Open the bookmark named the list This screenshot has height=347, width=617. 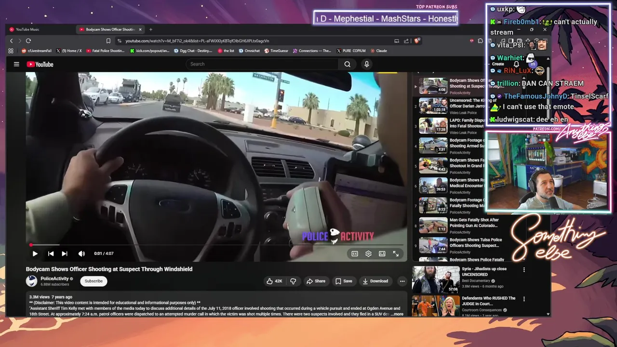pyautogui.click(x=226, y=51)
